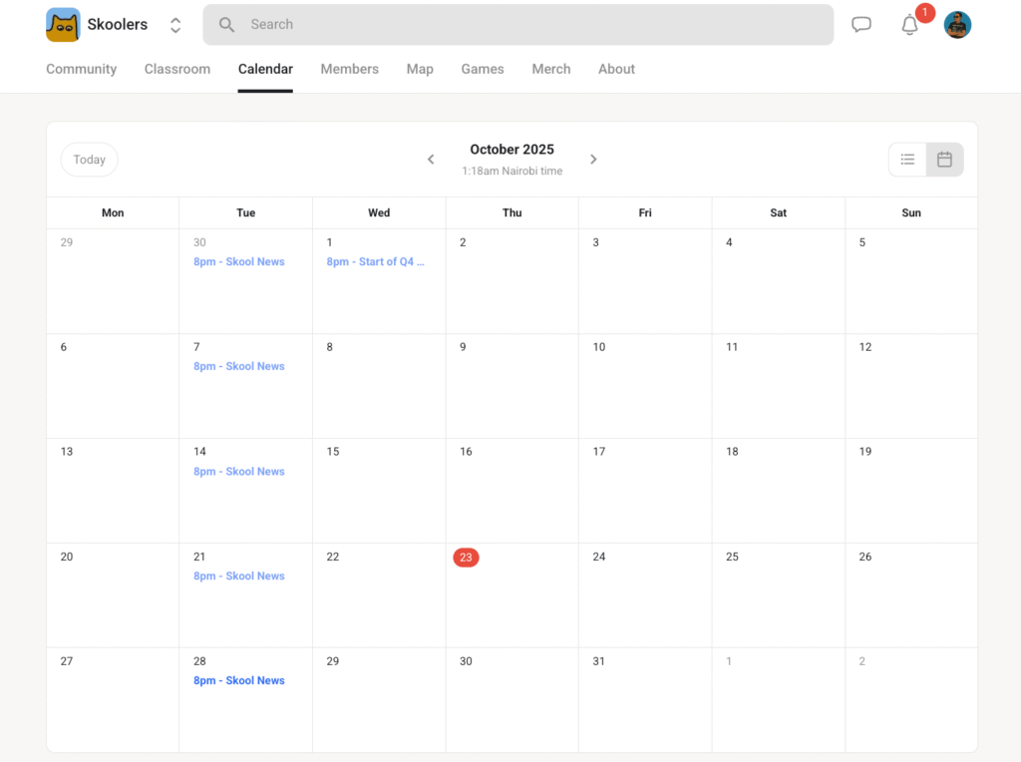Navigate to the Games page

[482, 69]
